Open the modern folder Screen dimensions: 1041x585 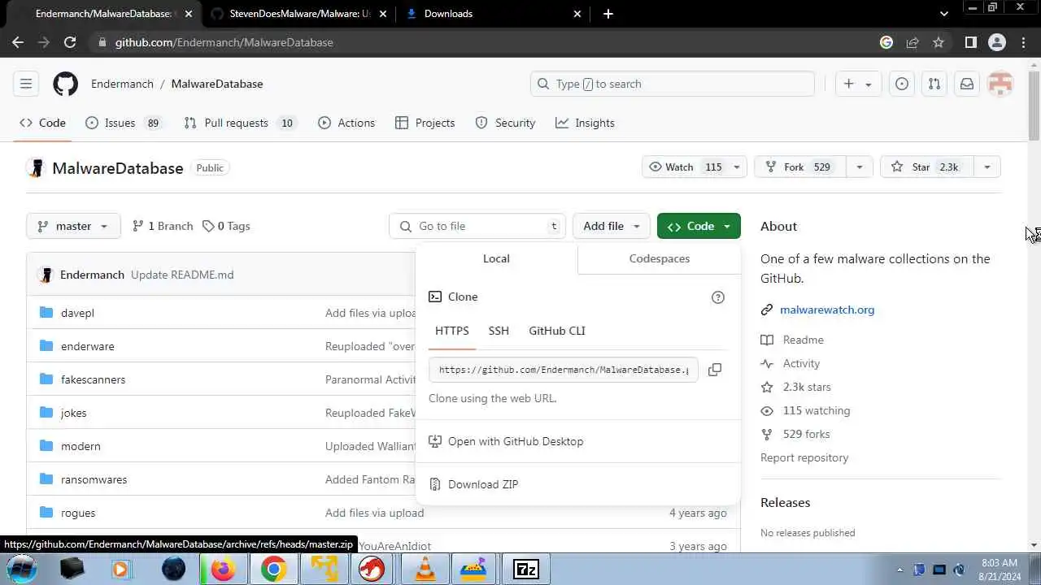coord(81,446)
